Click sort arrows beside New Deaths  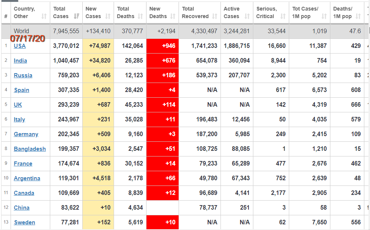tap(173, 16)
